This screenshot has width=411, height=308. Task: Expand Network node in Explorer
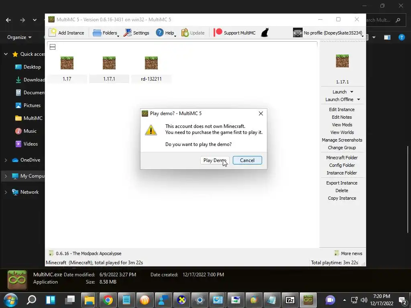(x=6, y=192)
